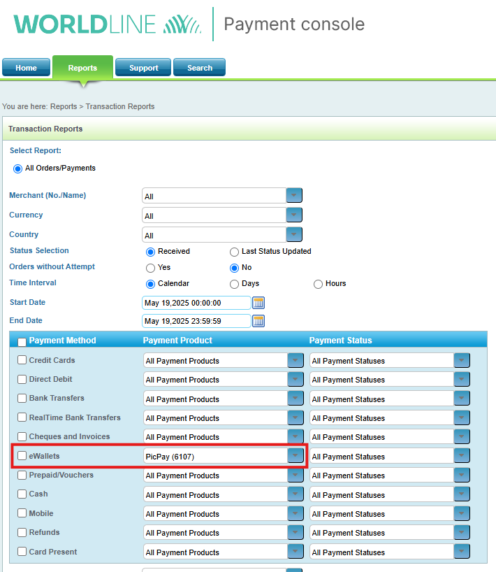Open the Start Date calendar picker icon
This screenshot has height=572, width=496.
pyautogui.click(x=258, y=303)
